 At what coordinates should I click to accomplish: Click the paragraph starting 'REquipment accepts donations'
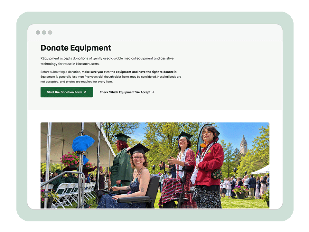(107, 61)
